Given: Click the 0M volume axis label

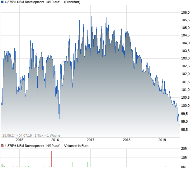Looking at the screenshot, I should coord(183,167).
